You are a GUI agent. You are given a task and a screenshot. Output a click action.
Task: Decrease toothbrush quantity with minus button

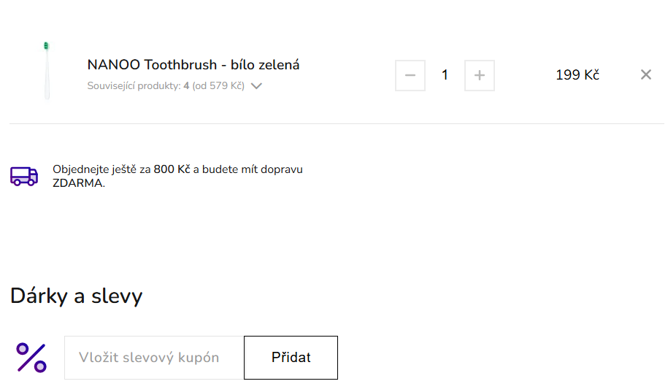(x=410, y=75)
